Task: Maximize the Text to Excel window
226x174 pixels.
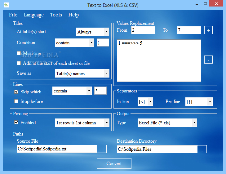Action: (x=205, y=4)
